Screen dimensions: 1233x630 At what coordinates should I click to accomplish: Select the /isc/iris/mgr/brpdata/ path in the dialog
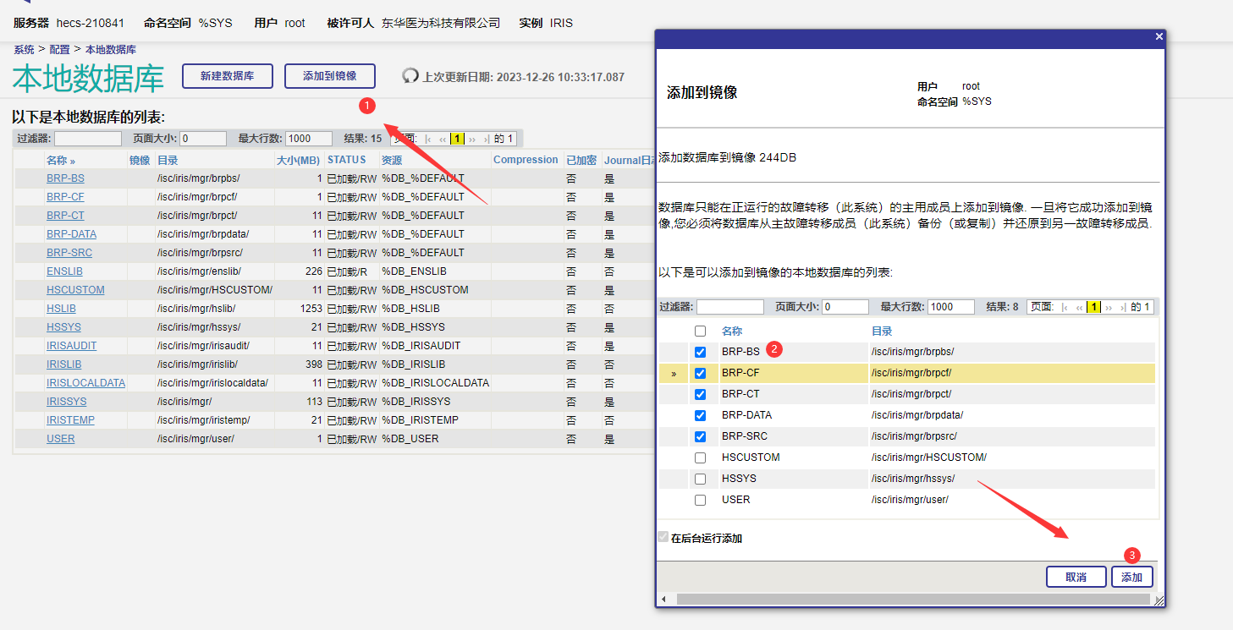coord(917,415)
